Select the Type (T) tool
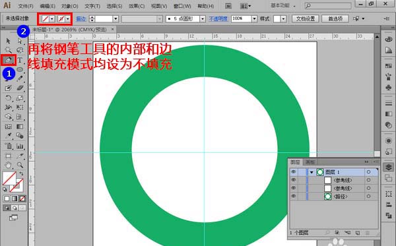The image size is (396, 246). (x=20, y=60)
